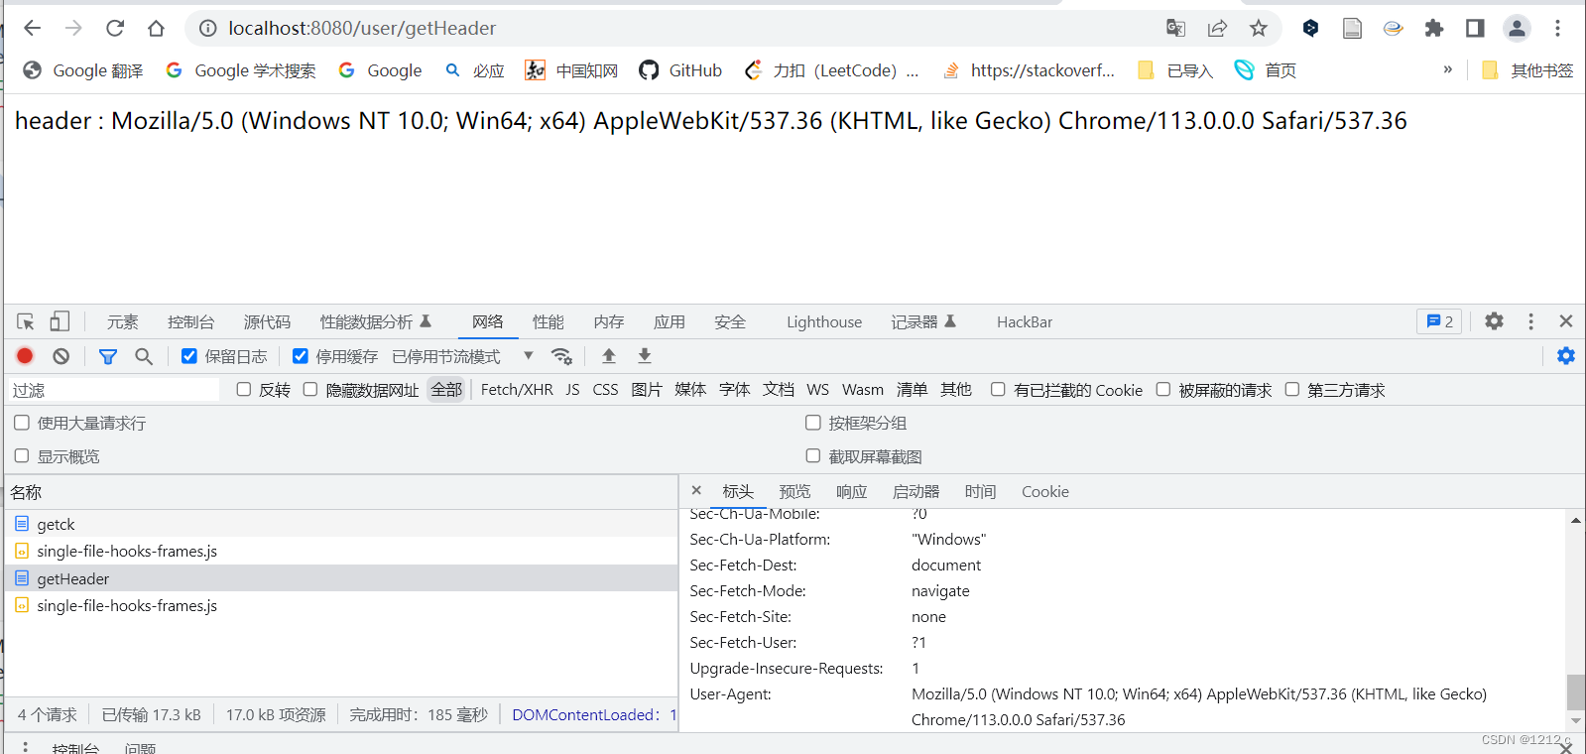The image size is (1586, 754).
Task: Switch to 元素 Elements tab
Action: point(123,321)
